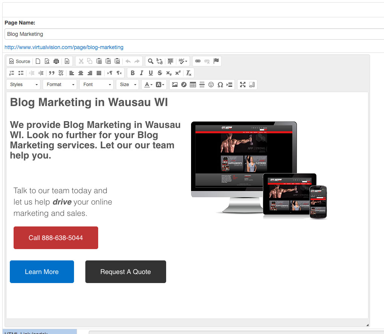
Task: Click the Anchor flag icon
Action: 216,61
